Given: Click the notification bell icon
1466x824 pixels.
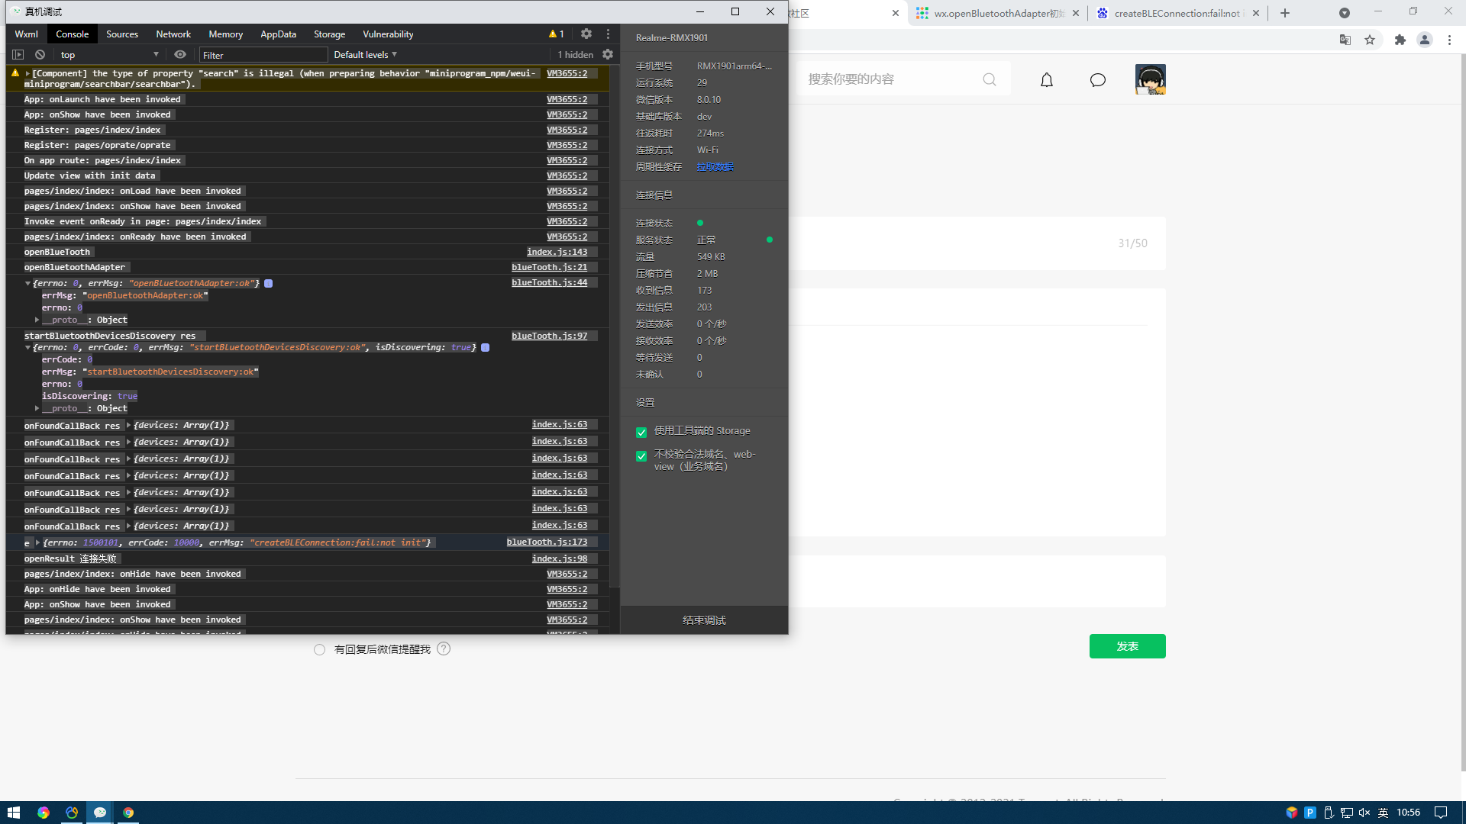Looking at the screenshot, I should pos(1046,79).
